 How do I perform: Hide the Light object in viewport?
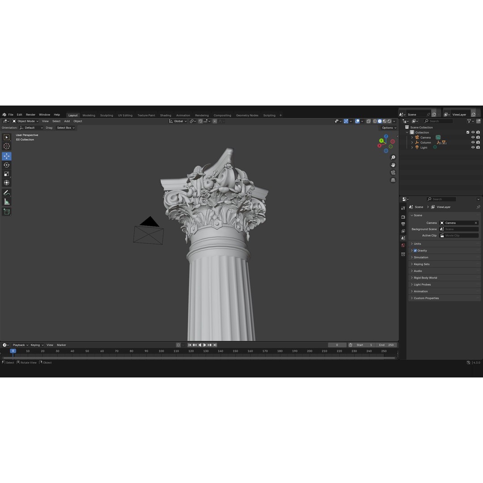[x=473, y=147]
